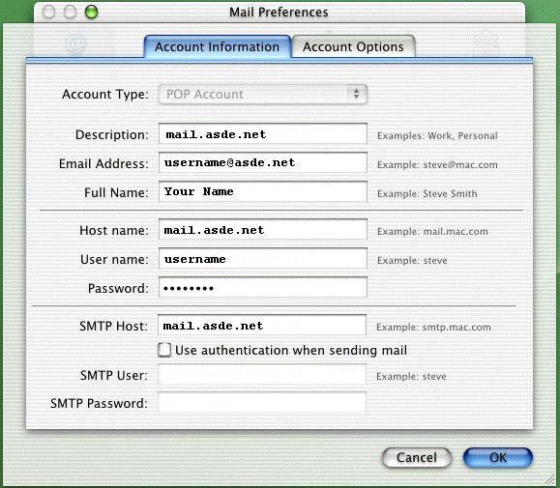
Task: Click the leftmost gray close button in title bar
Action: 49,12
